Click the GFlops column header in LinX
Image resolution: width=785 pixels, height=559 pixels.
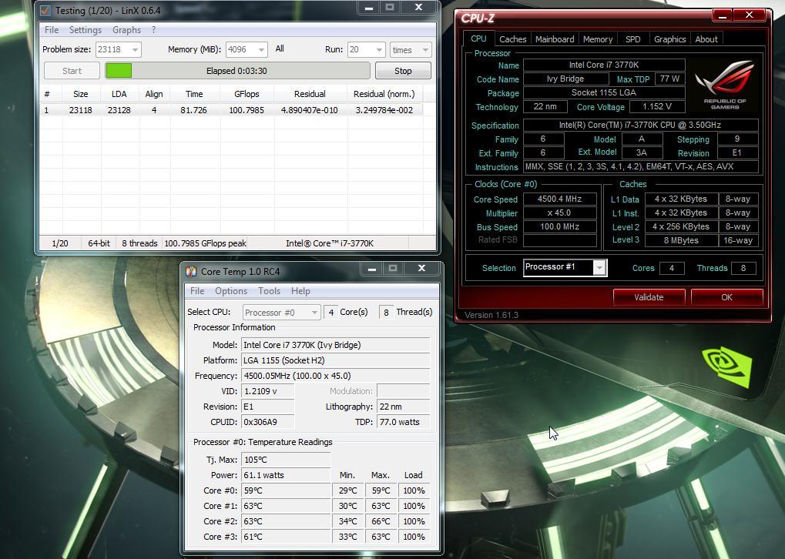247,94
